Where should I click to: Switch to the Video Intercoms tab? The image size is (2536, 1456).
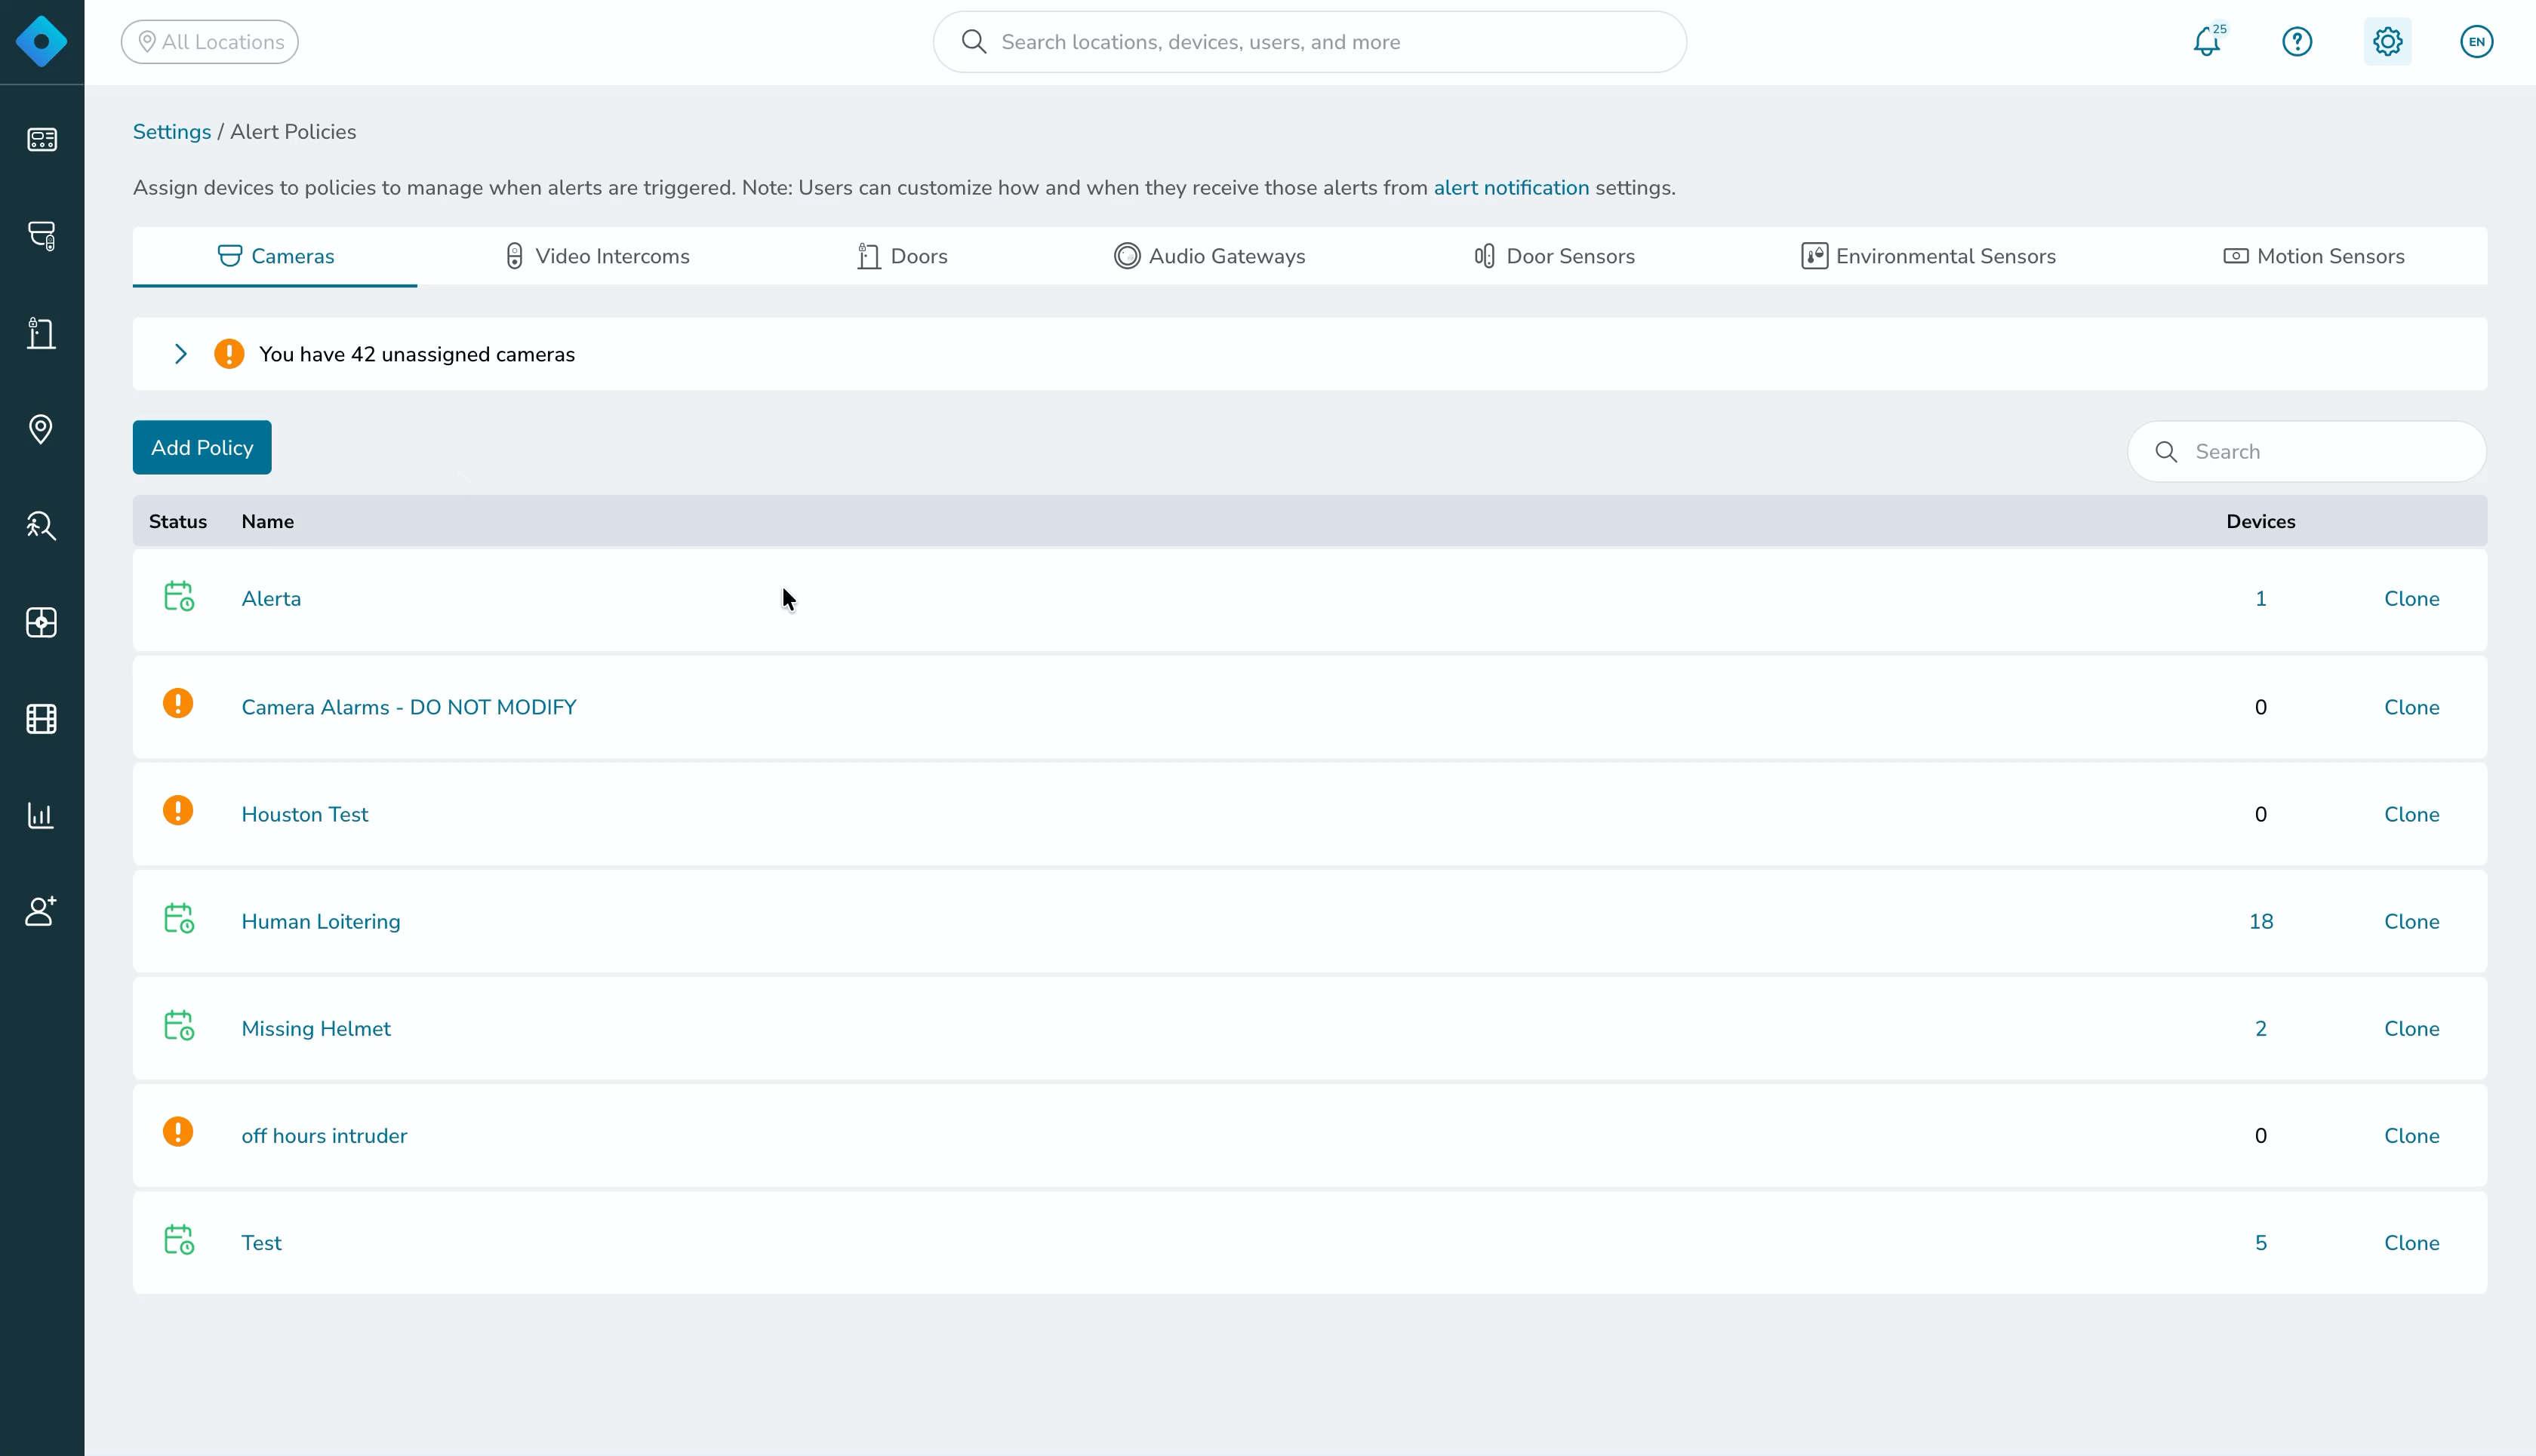(597, 256)
